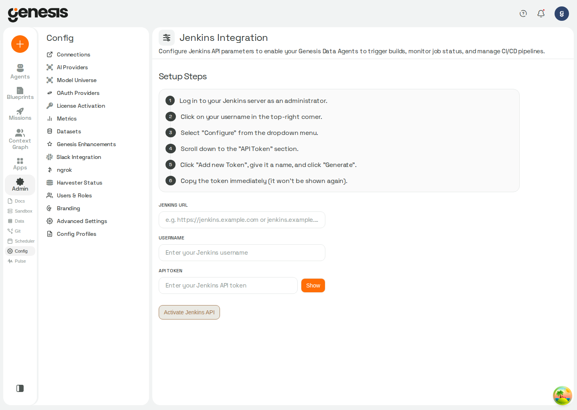Open the Context Graph section

pyautogui.click(x=20, y=139)
